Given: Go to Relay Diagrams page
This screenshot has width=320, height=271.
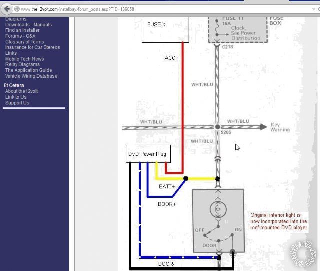Looking at the screenshot, I should (x=22, y=65).
